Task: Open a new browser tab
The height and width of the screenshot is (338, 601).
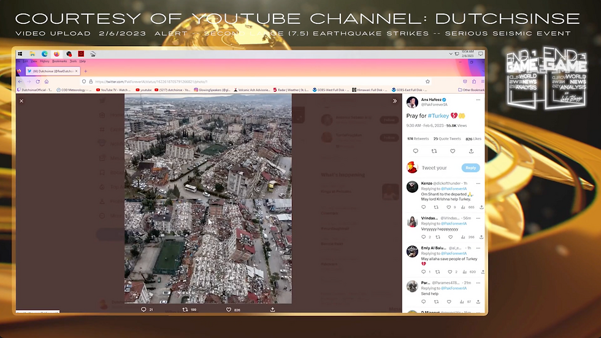Action: pyautogui.click(x=85, y=71)
